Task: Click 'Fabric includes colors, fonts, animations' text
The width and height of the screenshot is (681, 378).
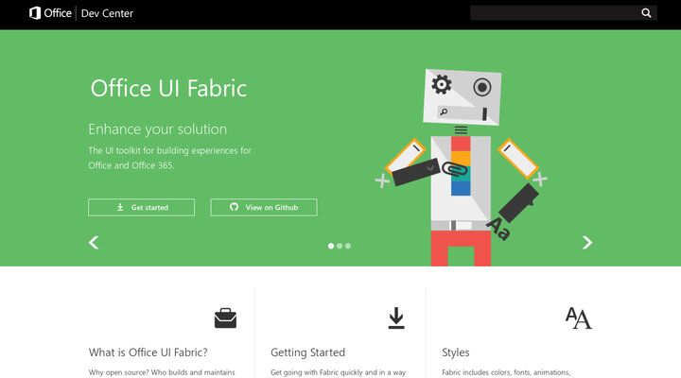Action: coord(506,372)
